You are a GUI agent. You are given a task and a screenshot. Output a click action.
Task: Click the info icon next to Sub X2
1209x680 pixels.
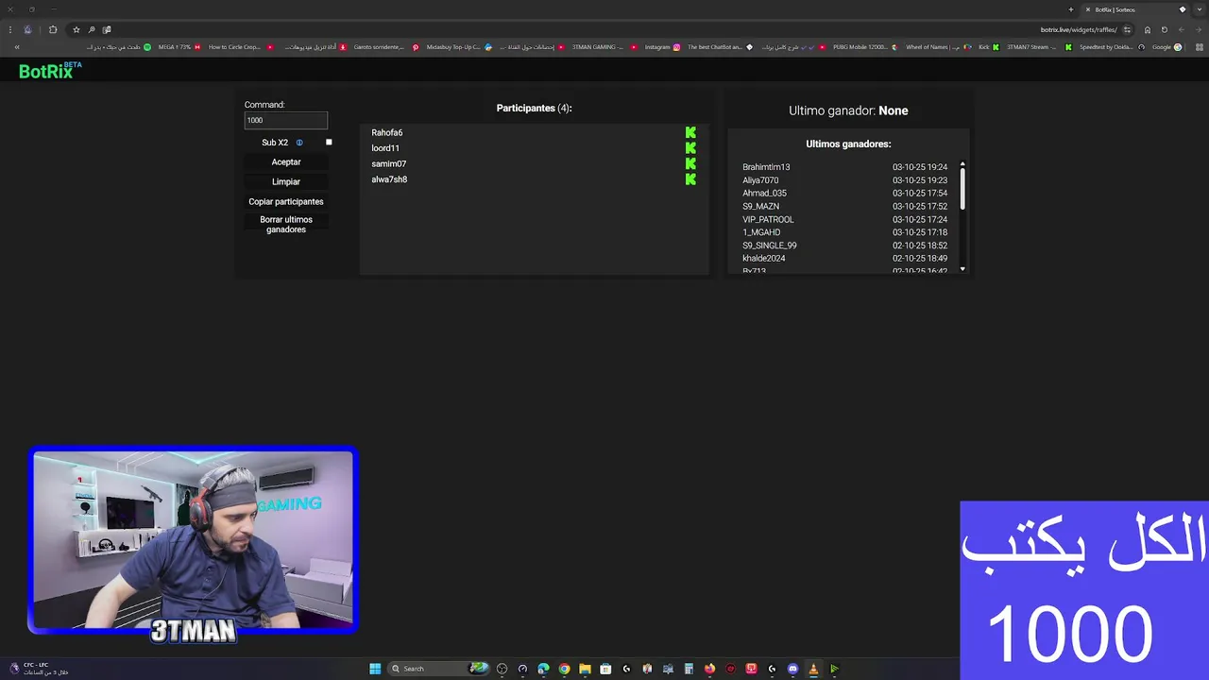point(299,143)
